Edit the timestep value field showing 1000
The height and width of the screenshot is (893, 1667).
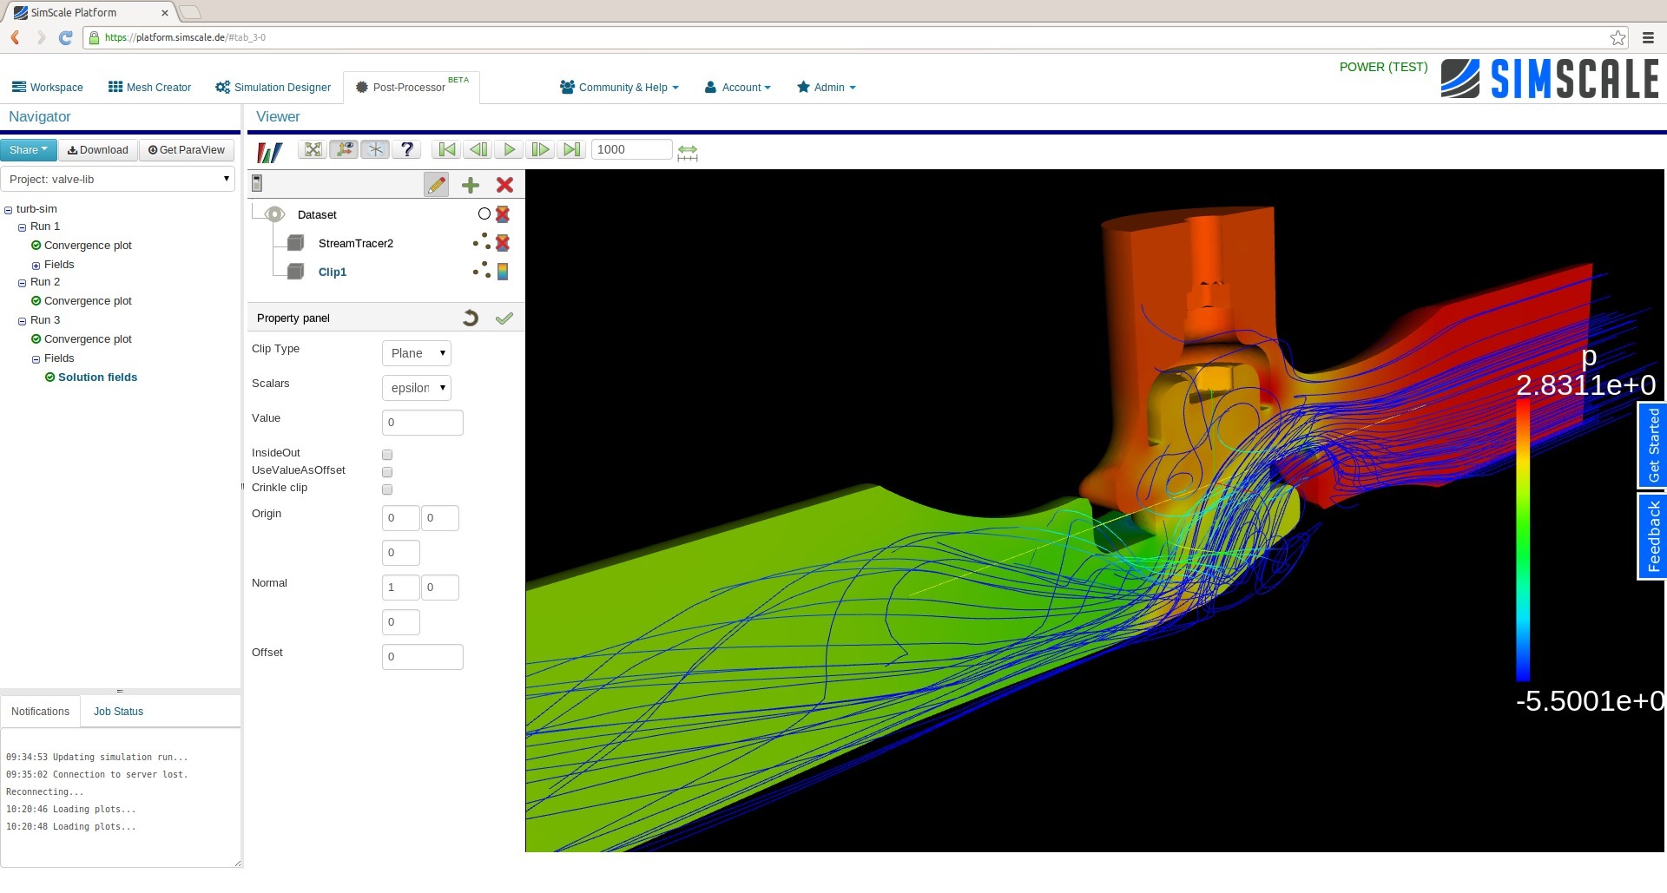click(631, 149)
